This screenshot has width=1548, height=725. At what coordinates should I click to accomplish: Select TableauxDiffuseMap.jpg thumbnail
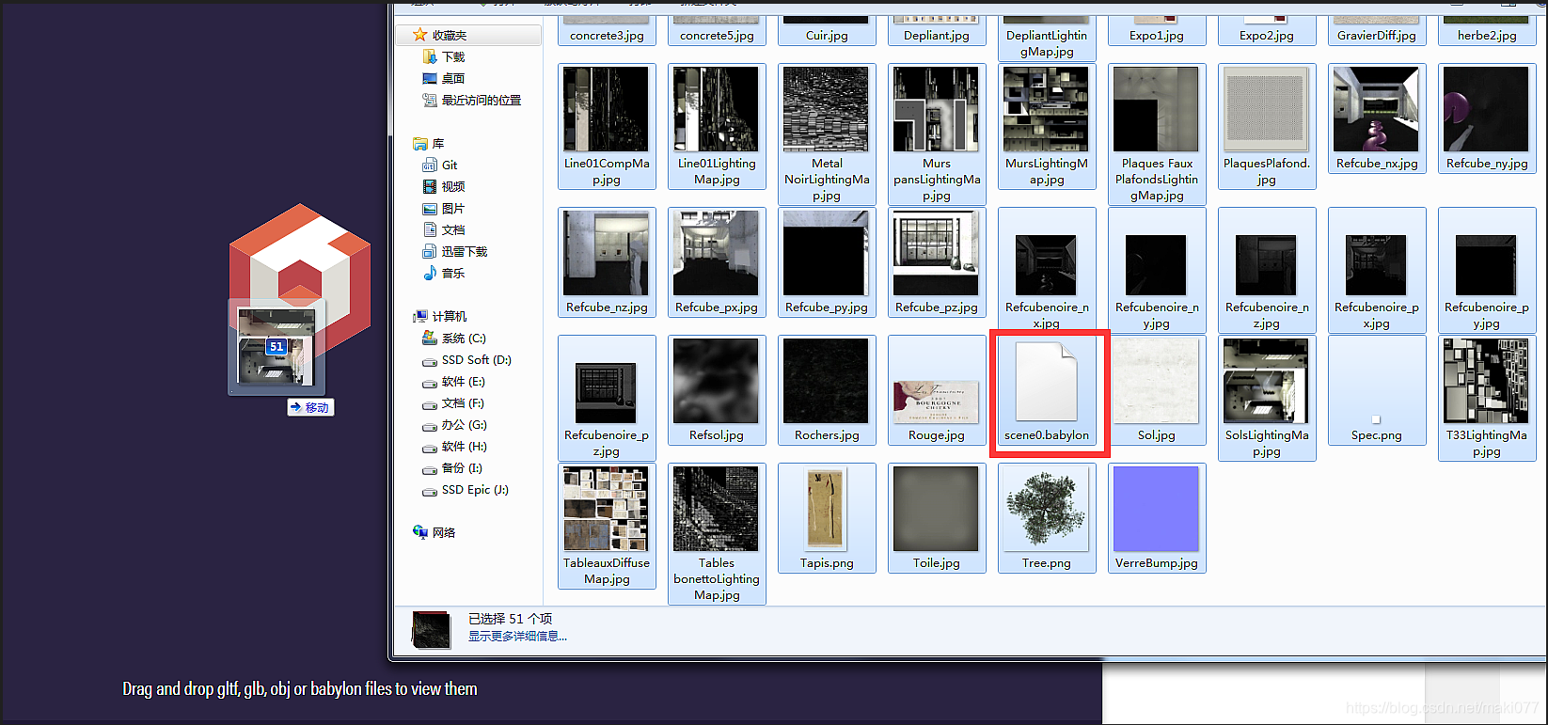click(x=607, y=509)
